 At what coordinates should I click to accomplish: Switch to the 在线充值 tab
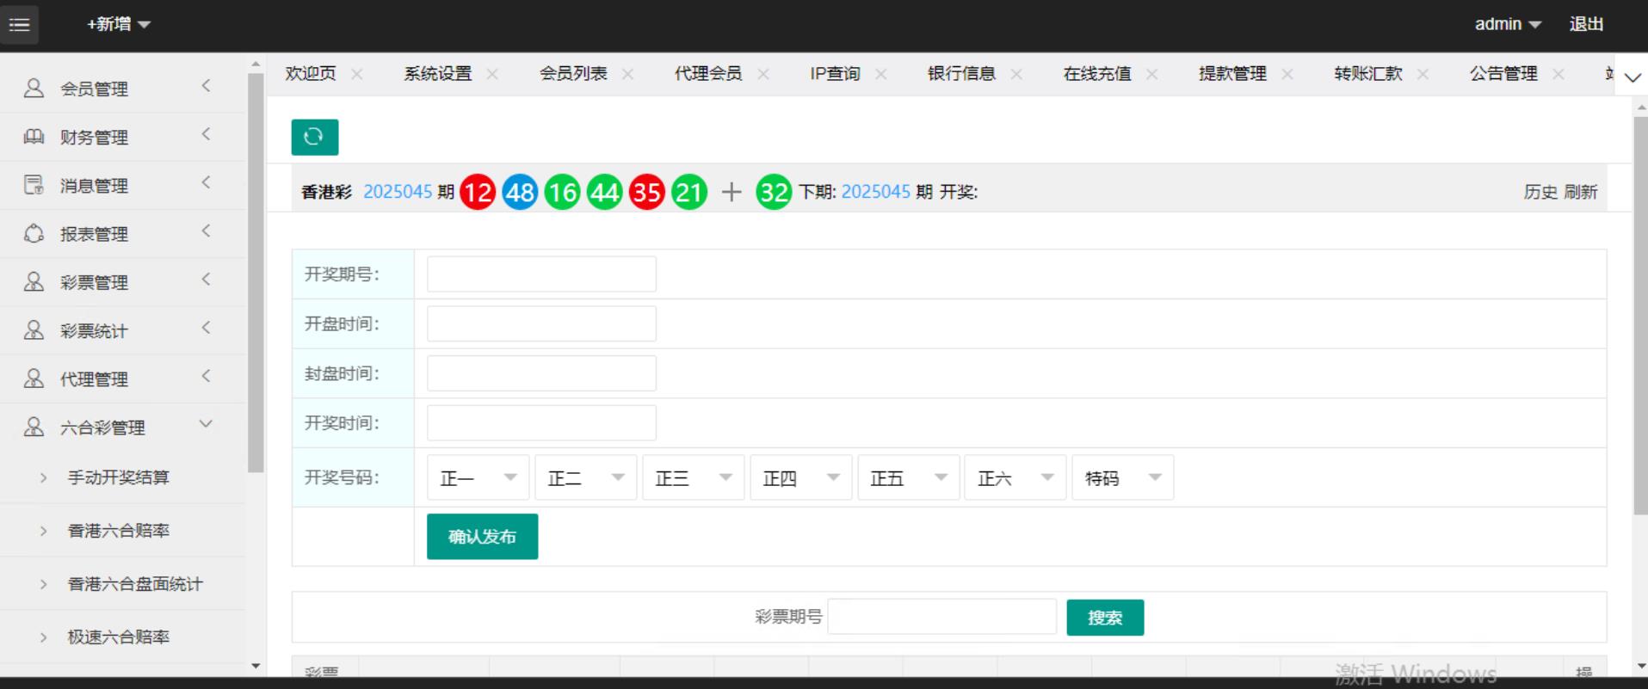[1097, 74]
